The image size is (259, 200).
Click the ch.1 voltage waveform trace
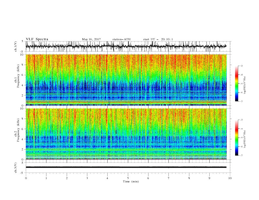click(126, 46)
